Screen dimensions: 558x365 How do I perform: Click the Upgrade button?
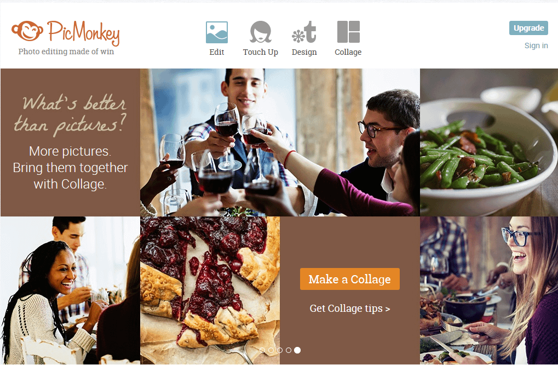click(x=528, y=28)
